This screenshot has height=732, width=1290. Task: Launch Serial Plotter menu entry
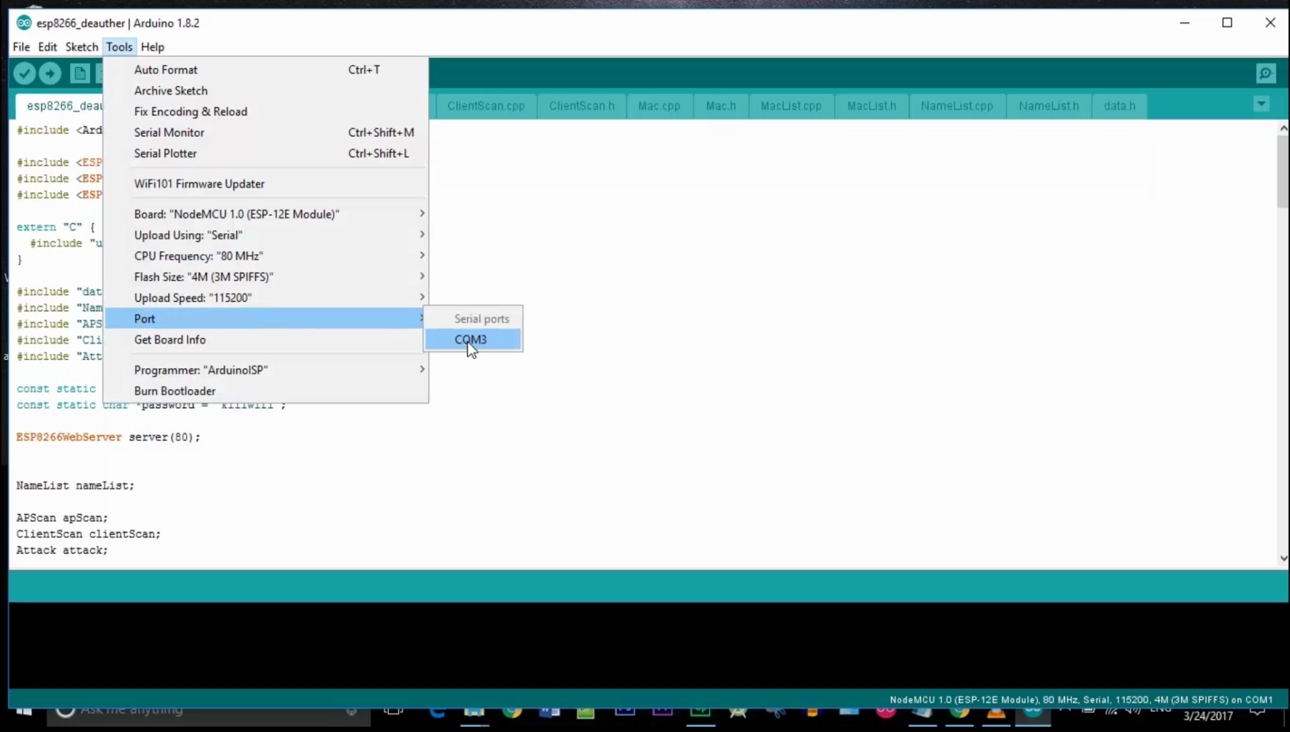click(x=267, y=153)
